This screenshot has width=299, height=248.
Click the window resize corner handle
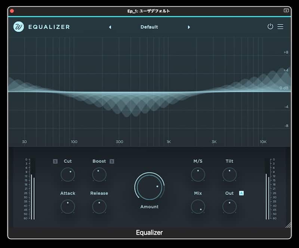[288, 225]
